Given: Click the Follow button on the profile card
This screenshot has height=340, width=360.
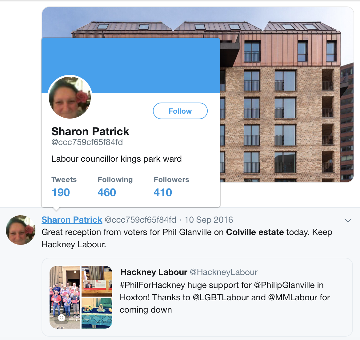Looking at the screenshot, I should [x=180, y=111].
